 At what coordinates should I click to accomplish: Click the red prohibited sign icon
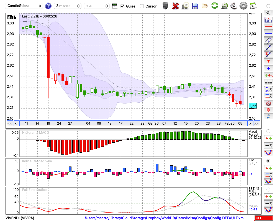pos(268,103)
